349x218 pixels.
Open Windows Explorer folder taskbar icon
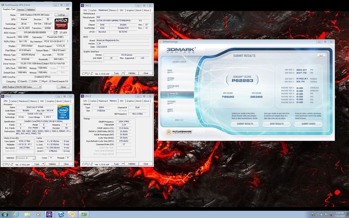pos(27,215)
